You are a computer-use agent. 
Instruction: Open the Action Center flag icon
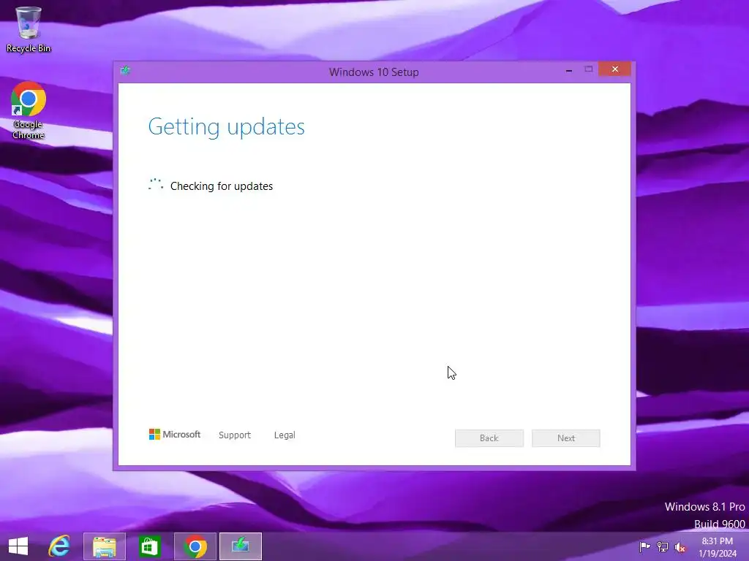coord(644,546)
